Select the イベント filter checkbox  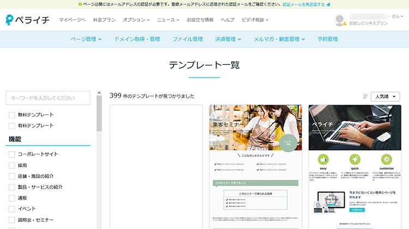(x=12, y=209)
